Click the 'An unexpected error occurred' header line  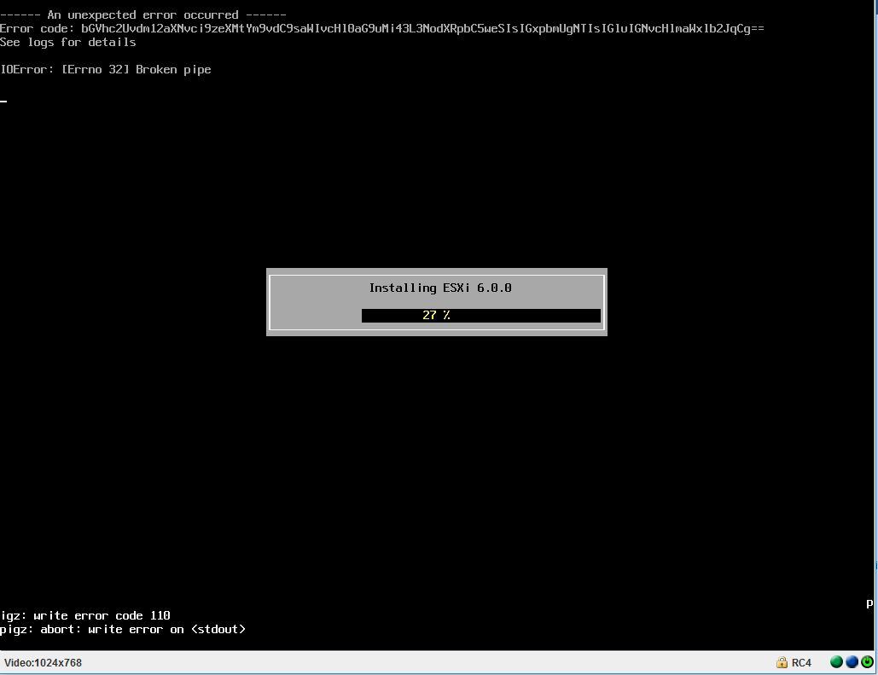click(143, 15)
